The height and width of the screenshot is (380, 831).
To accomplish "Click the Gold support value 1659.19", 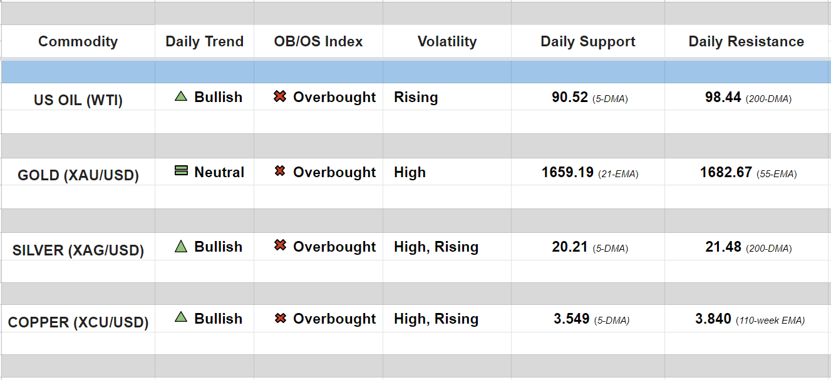I will [567, 172].
